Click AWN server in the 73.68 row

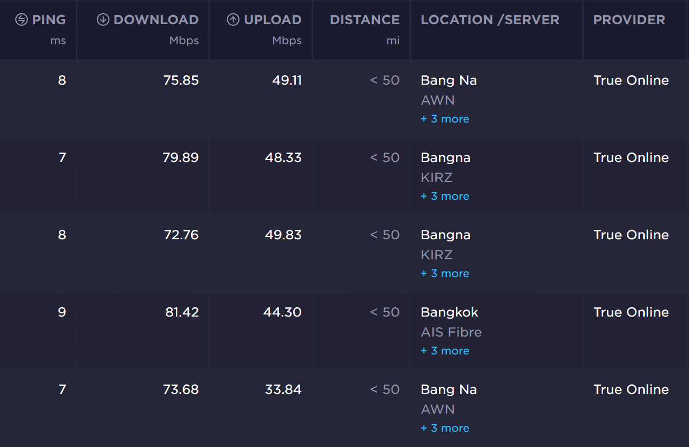437,410
